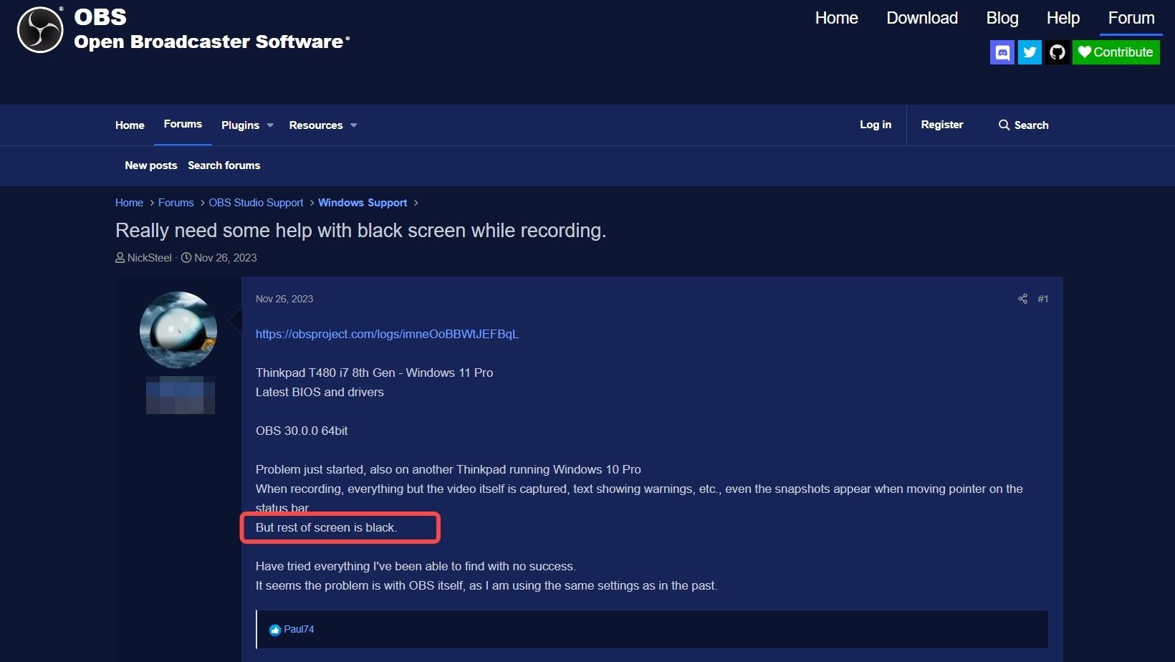Click the Log in link

tap(876, 125)
